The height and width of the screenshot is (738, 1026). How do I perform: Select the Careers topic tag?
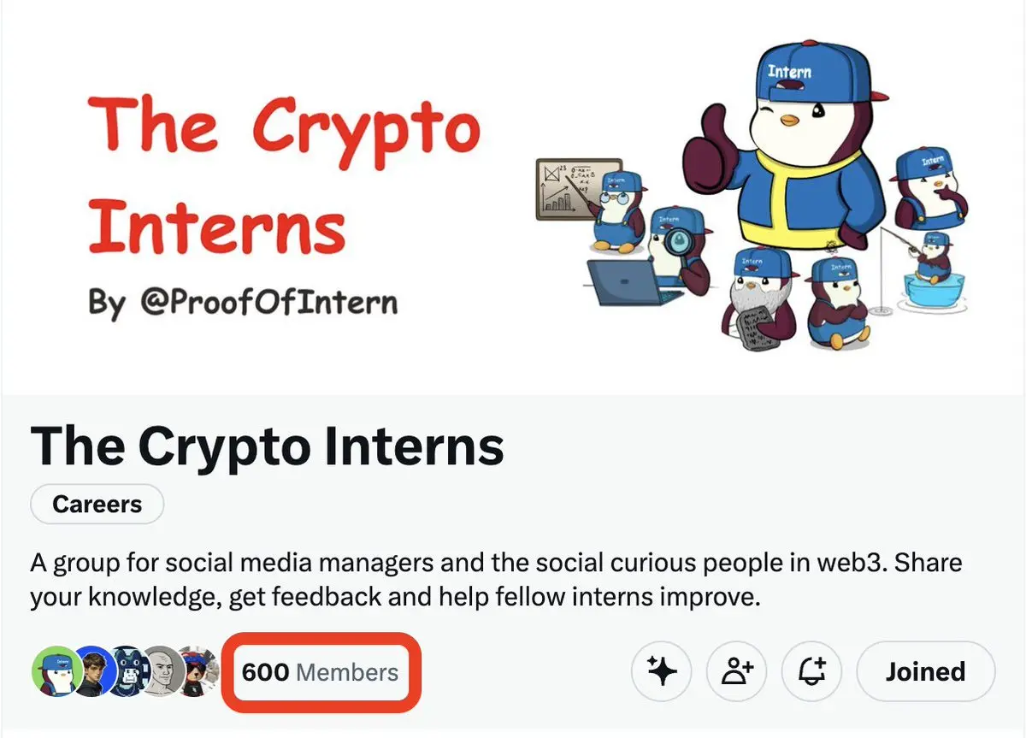coord(97,505)
